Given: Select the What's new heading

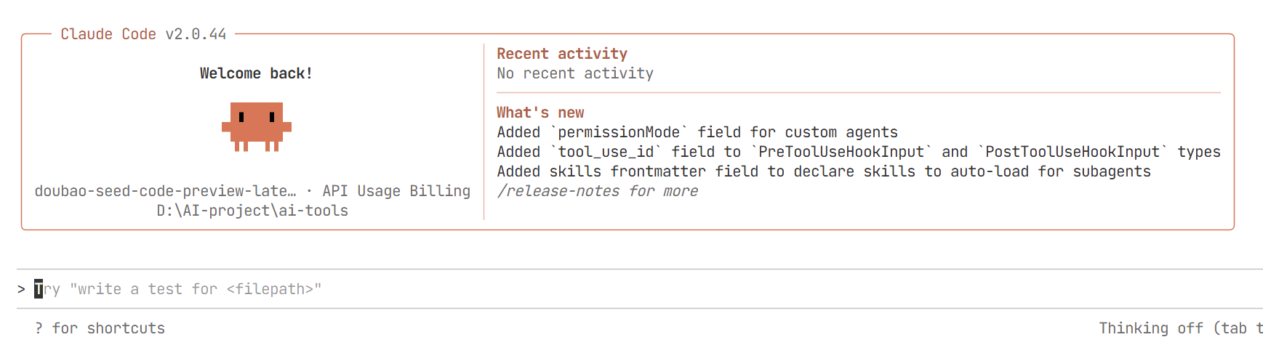Looking at the screenshot, I should tap(540, 113).
